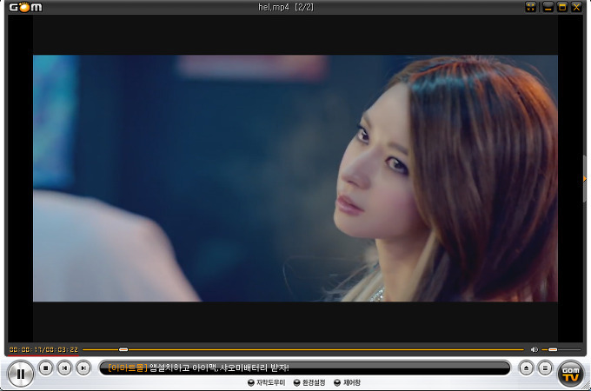The height and width of the screenshot is (391, 591).
Task: Click the playback seek slider handle
Action: [x=123, y=349]
